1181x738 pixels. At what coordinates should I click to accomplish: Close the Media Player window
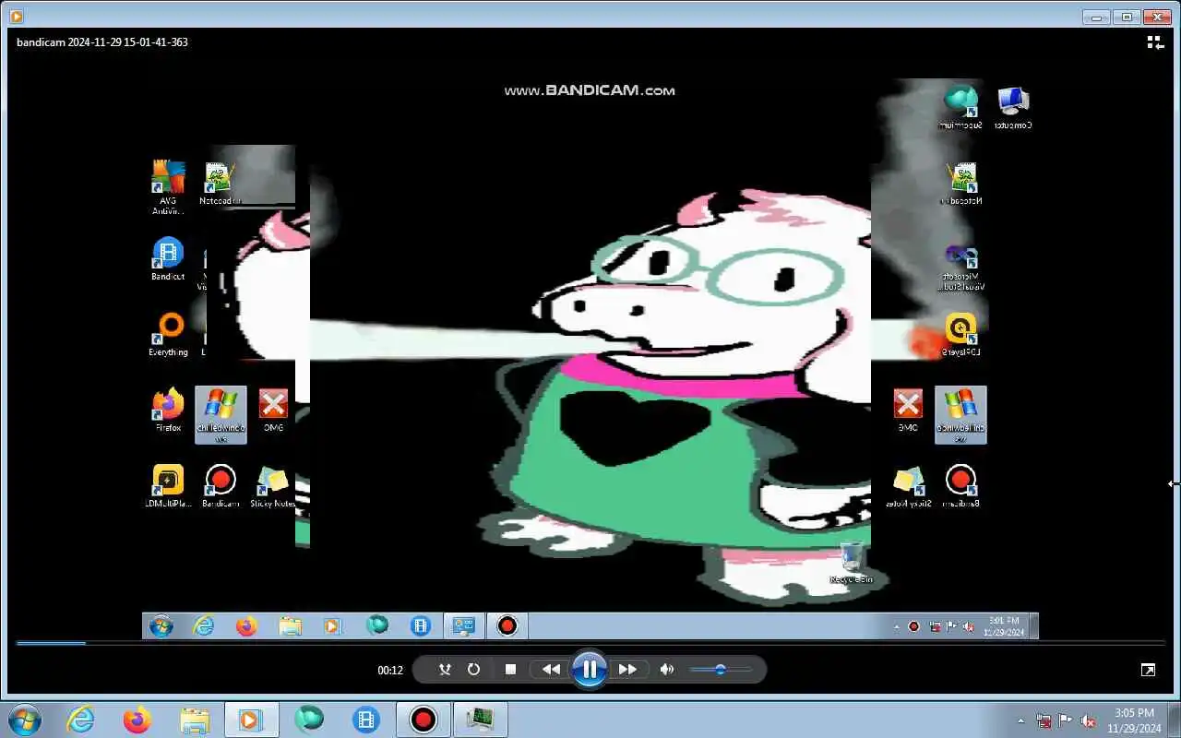point(1157,16)
